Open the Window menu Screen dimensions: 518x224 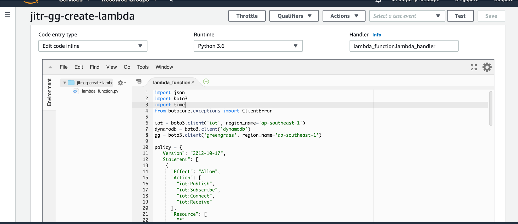(x=164, y=67)
